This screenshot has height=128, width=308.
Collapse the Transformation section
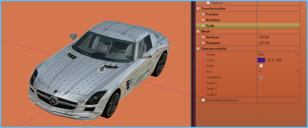(x=198, y=9)
